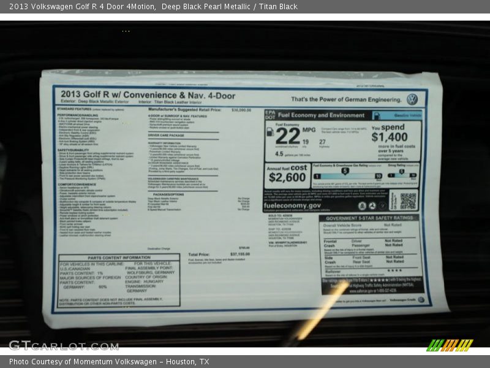Click 'Photo Courtesy of Momentum Volkswagen – Houston, TX' caption
Screen dimensions: 490x368
[x=109, y=362]
